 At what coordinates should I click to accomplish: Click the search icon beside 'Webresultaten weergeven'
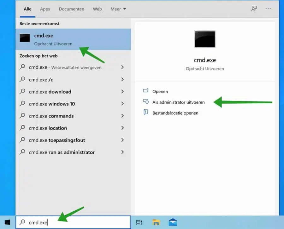[x=22, y=67]
